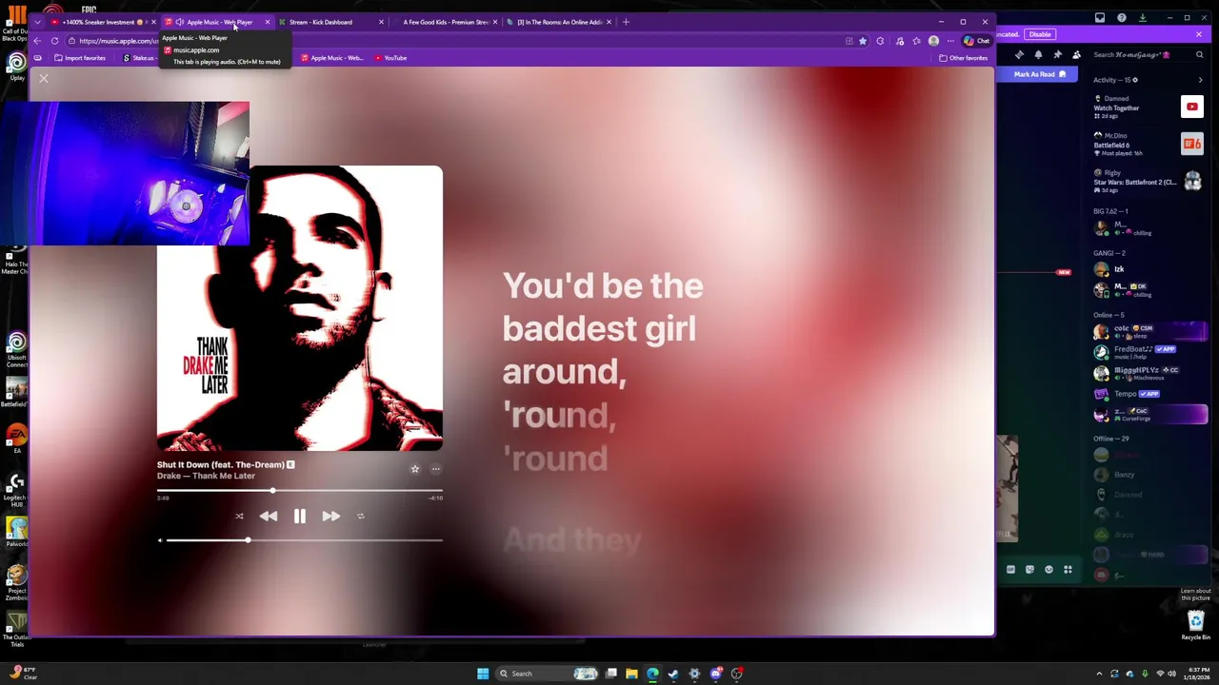Open the Recycle Bin on desktop
This screenshot has width=1219, height=685.
1196,625
